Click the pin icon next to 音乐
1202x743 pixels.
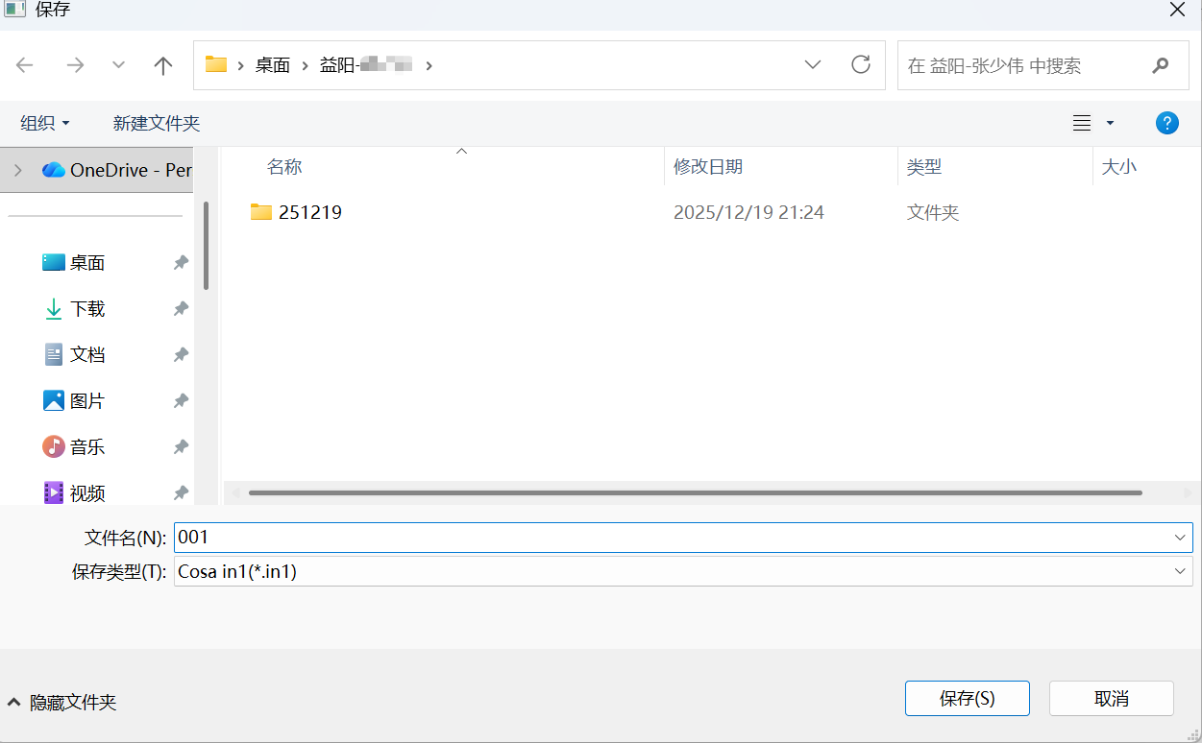click(181, 447)
